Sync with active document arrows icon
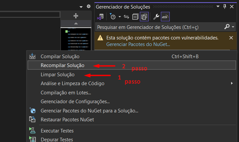Image resolution: width=239 pixels, height=142 pixels. click(126, 17)
